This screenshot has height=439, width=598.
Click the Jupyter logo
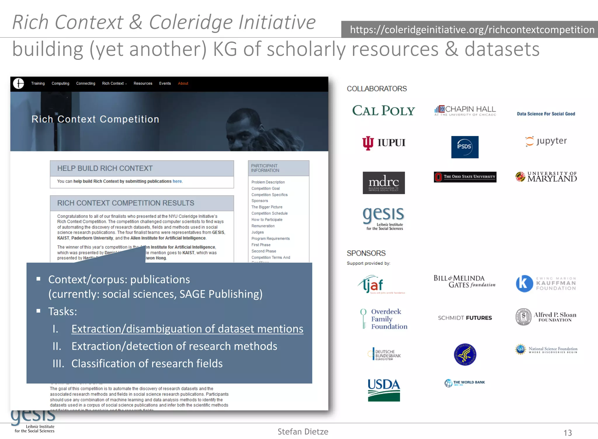[546, 141]
